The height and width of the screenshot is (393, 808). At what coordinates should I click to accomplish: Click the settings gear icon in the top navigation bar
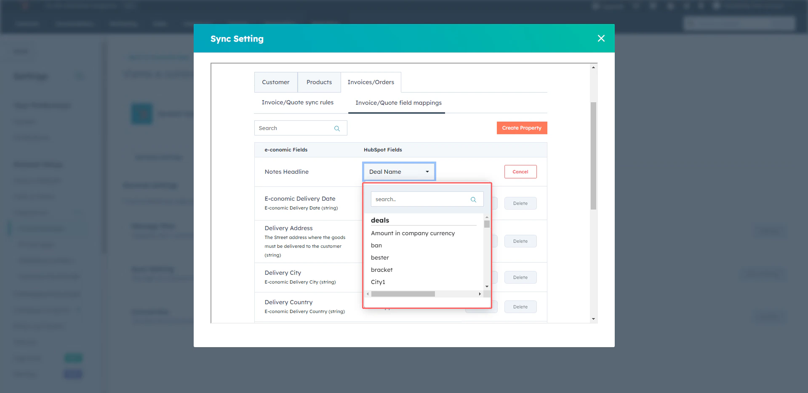pyautogui.click(x=685, y=6)
